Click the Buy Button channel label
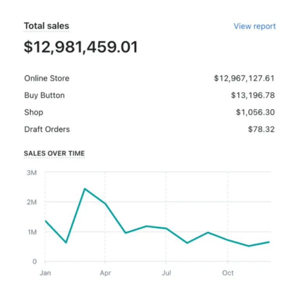The image size is (299, 299). click(44, 95)
